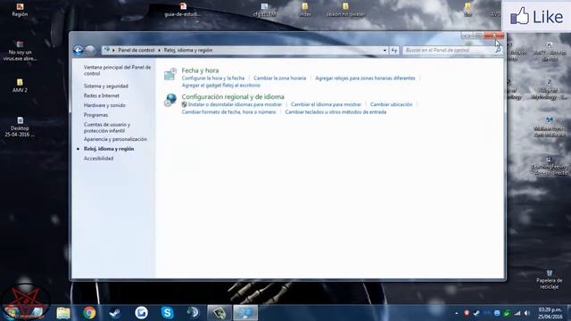Select the Región desktop icon
This screenshot has width=571, height=321.
click(20, 10)
